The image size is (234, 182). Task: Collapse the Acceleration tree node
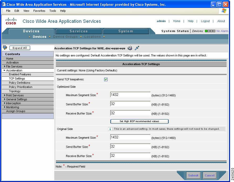pos(4,70)
